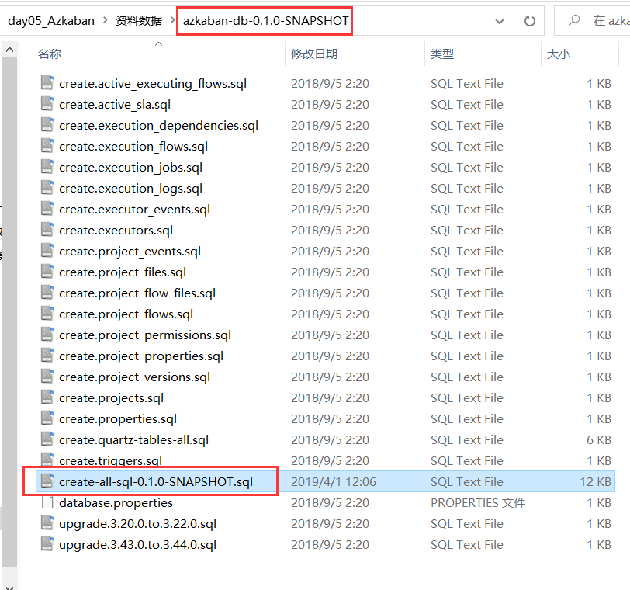Click the create.execution_flows.sql file icon
This screenshot has width=630, height=590.
pyautogui.click(x=47, y=145)
